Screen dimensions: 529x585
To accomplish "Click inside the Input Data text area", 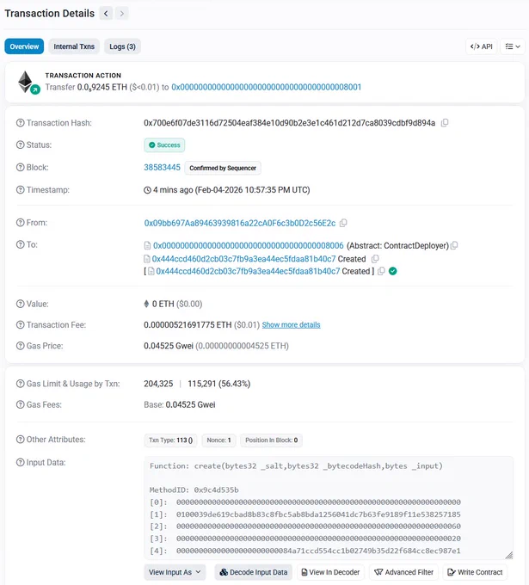I will (x=329, y=508).
